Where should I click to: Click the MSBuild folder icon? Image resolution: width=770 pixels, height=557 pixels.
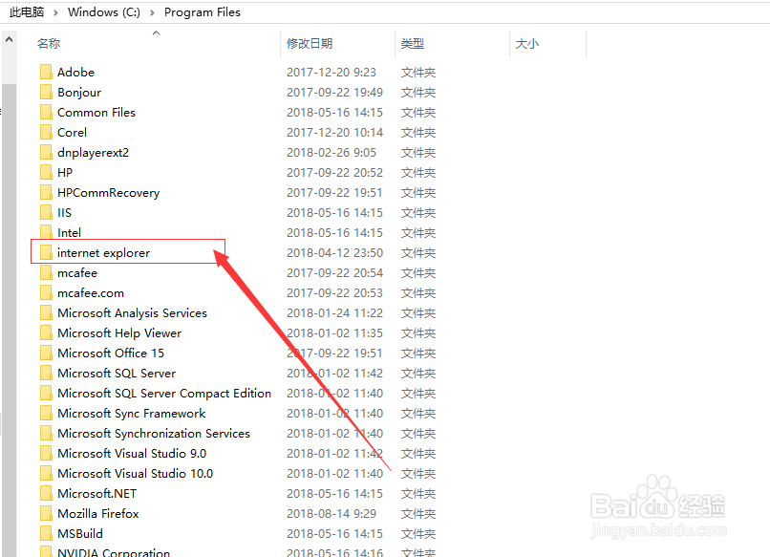[46, 533]
